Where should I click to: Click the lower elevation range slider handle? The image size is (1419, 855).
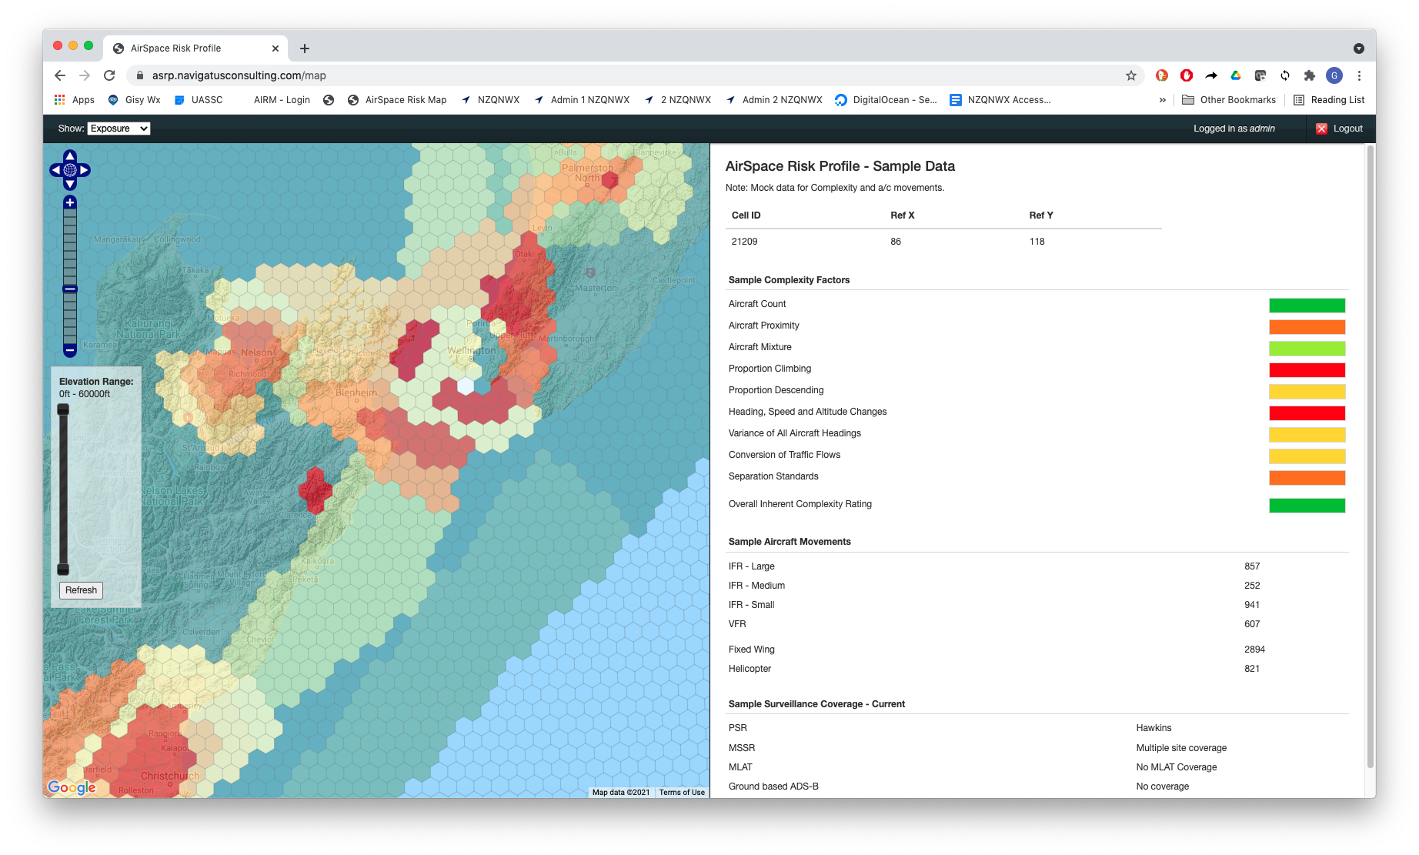pos(63,569)
